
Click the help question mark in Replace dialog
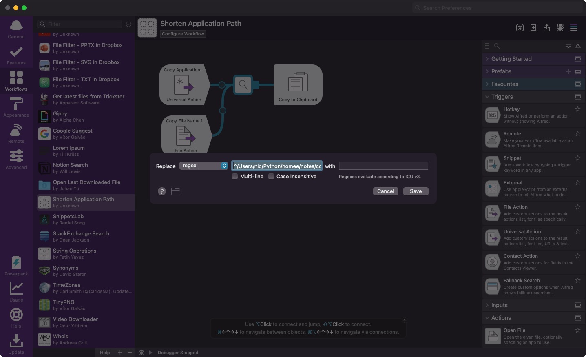pyautogui.click(x=162, y=191)
